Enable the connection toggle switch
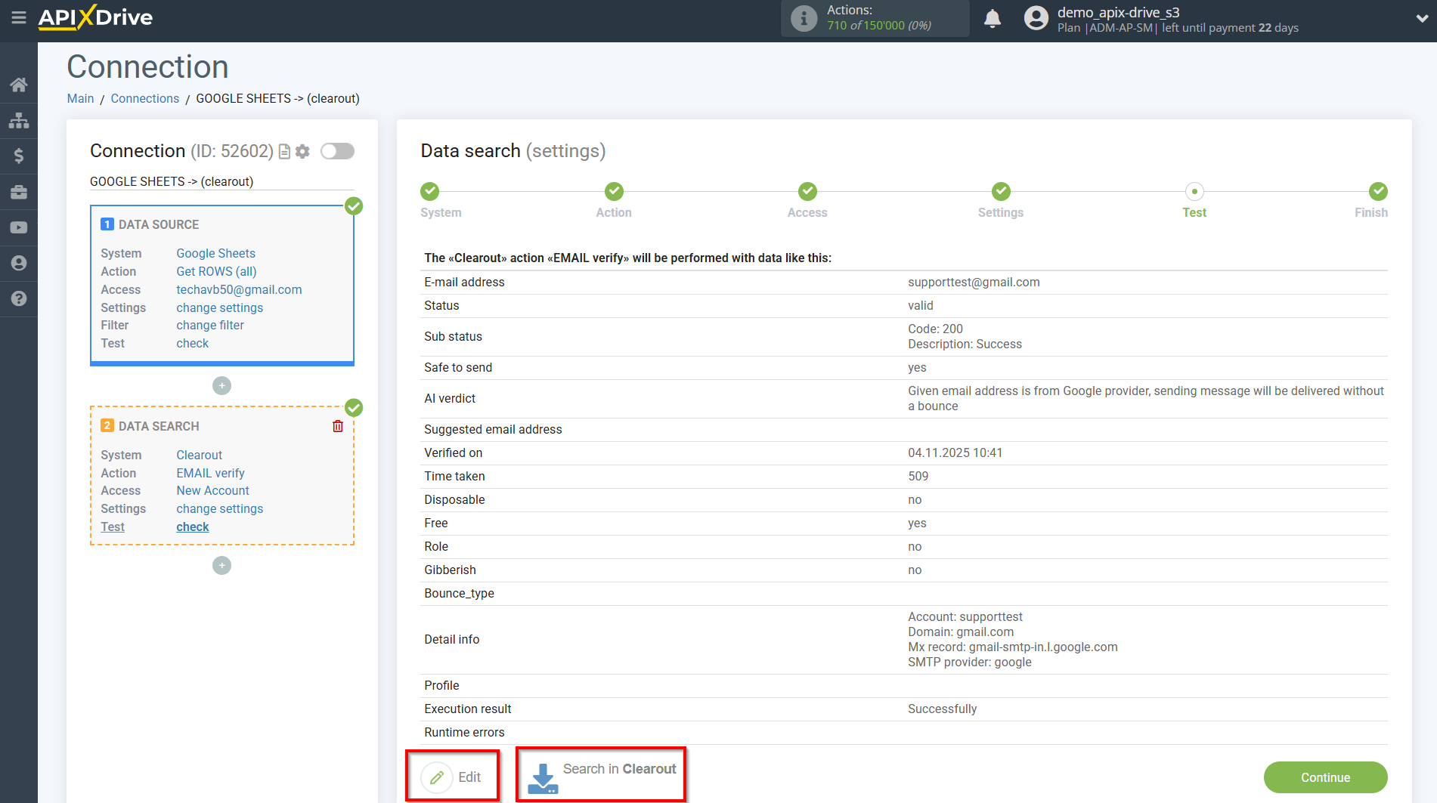Image resolution: width=1437 pixels, height=803 pixels. 337,151
